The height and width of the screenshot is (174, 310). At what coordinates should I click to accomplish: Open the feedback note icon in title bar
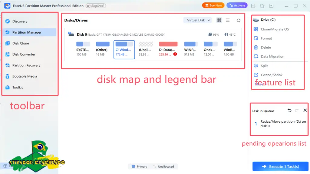coord(253,6)
